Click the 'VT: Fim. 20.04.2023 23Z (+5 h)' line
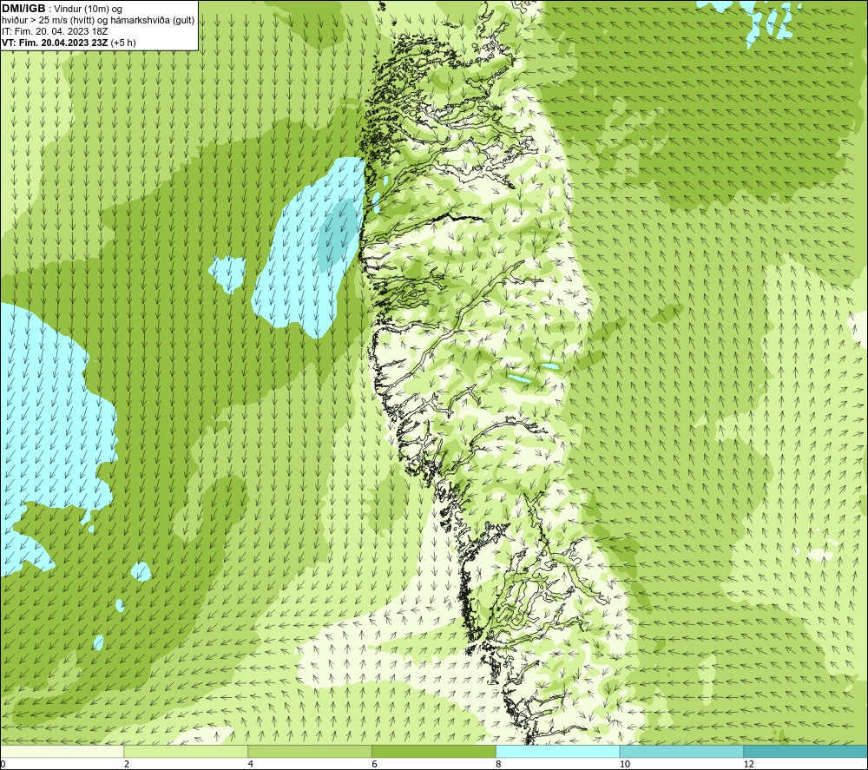The height and width of the screenshot is (770, 868). (69, 42)
